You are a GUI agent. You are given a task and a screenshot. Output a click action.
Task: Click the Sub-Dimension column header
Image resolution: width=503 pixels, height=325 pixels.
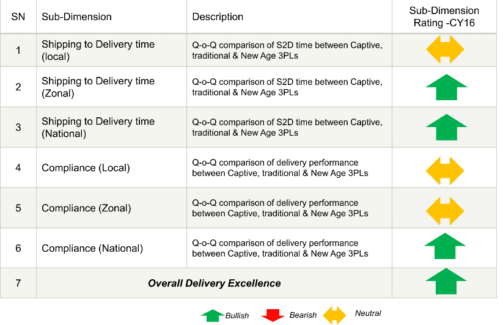click(x=76, y=16)
